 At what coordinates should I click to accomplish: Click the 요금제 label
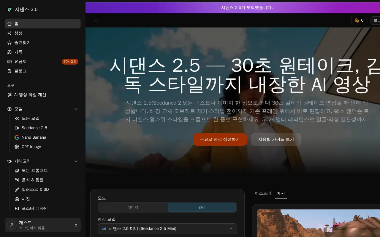(20, 62)
